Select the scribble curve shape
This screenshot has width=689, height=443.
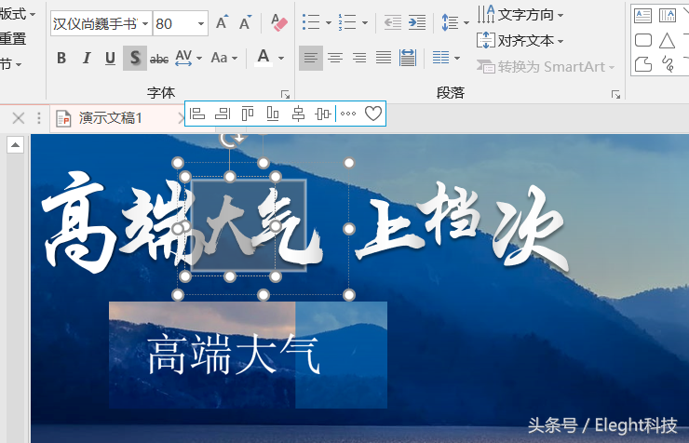point(668,64)
